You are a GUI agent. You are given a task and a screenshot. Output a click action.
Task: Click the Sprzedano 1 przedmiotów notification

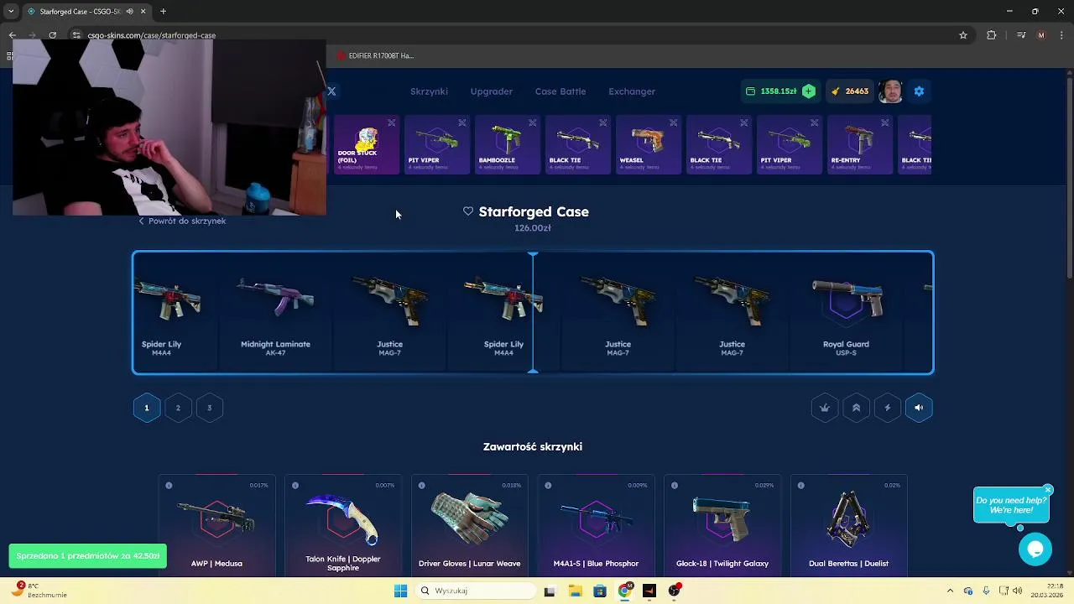[x=87, y=556]
